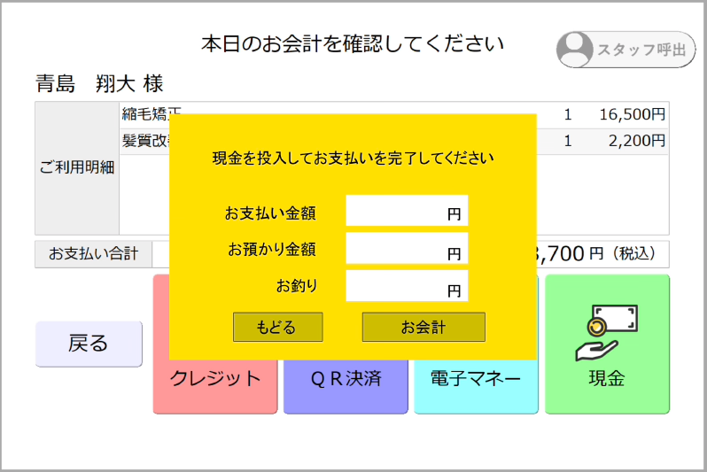707x472 pixels.
Task: Confirm payment with お会計 button
Action: [423, 327]
